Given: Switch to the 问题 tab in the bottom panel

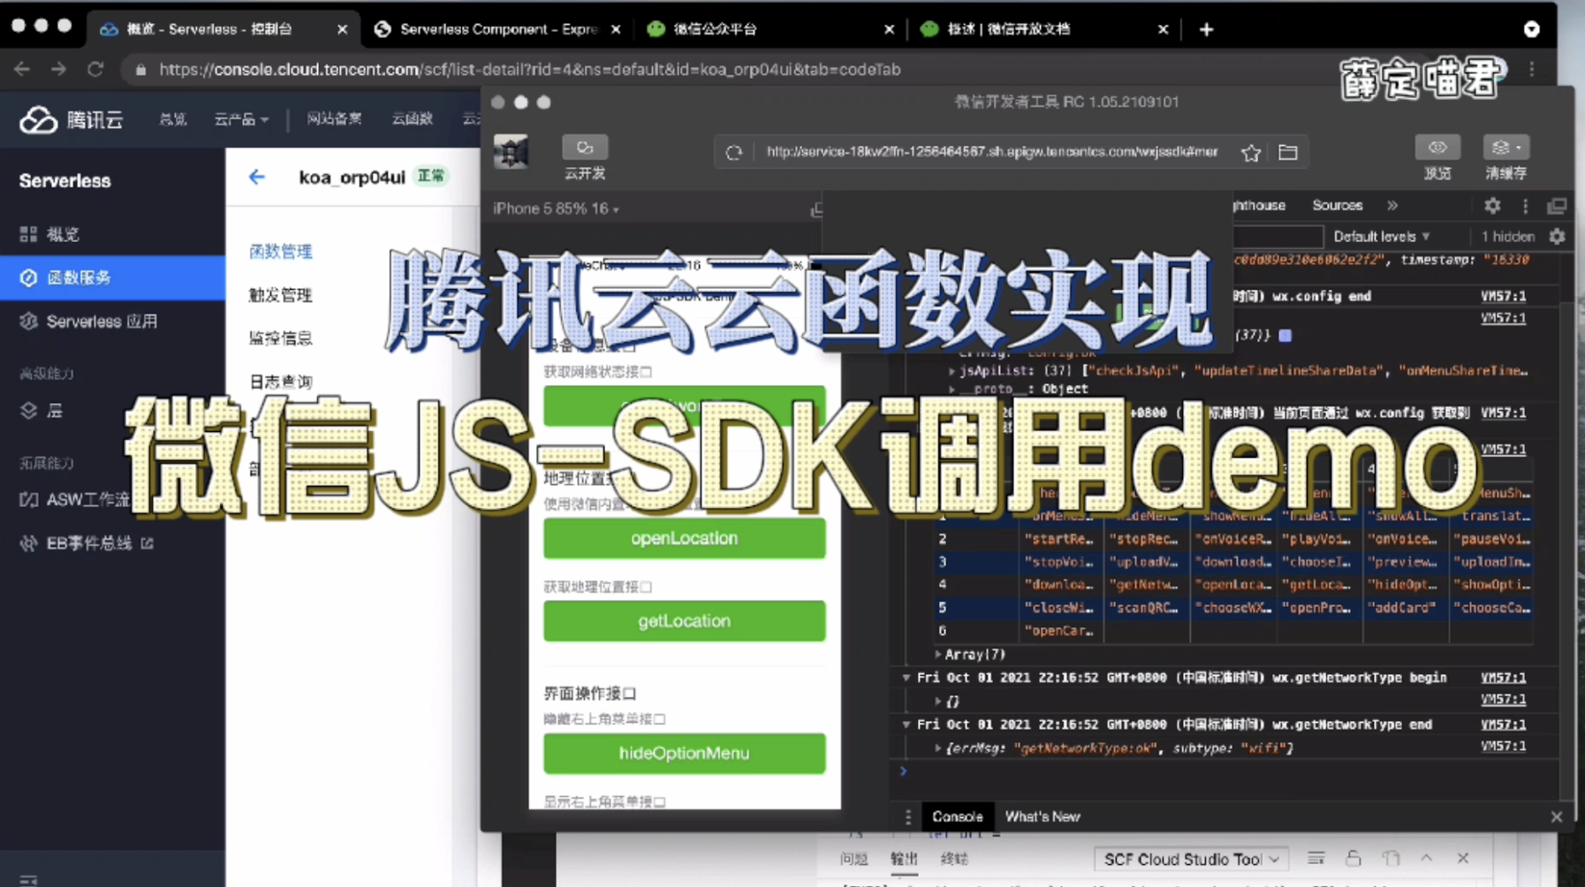Looking at the screenshot, I should pyautogui.click(x=853, y=859).
